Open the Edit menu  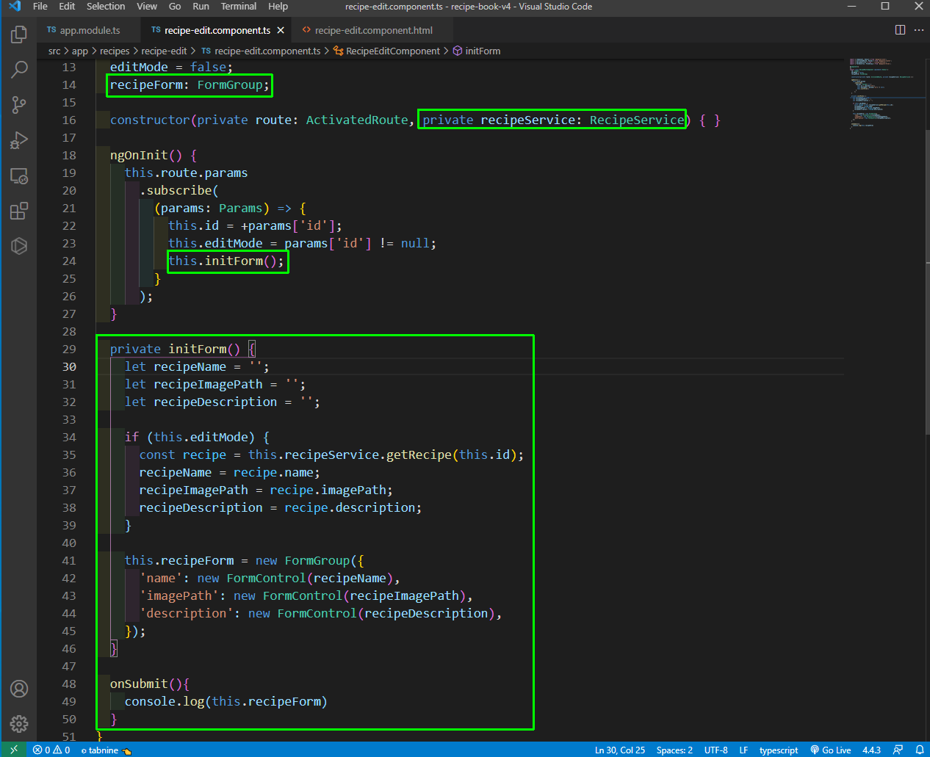point(67,7)
